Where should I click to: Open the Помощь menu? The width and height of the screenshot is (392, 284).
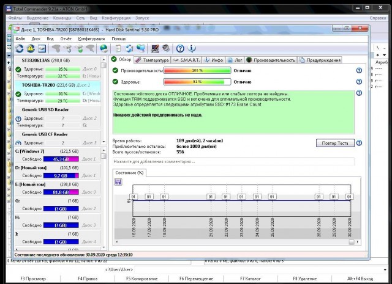click(119, 39)
